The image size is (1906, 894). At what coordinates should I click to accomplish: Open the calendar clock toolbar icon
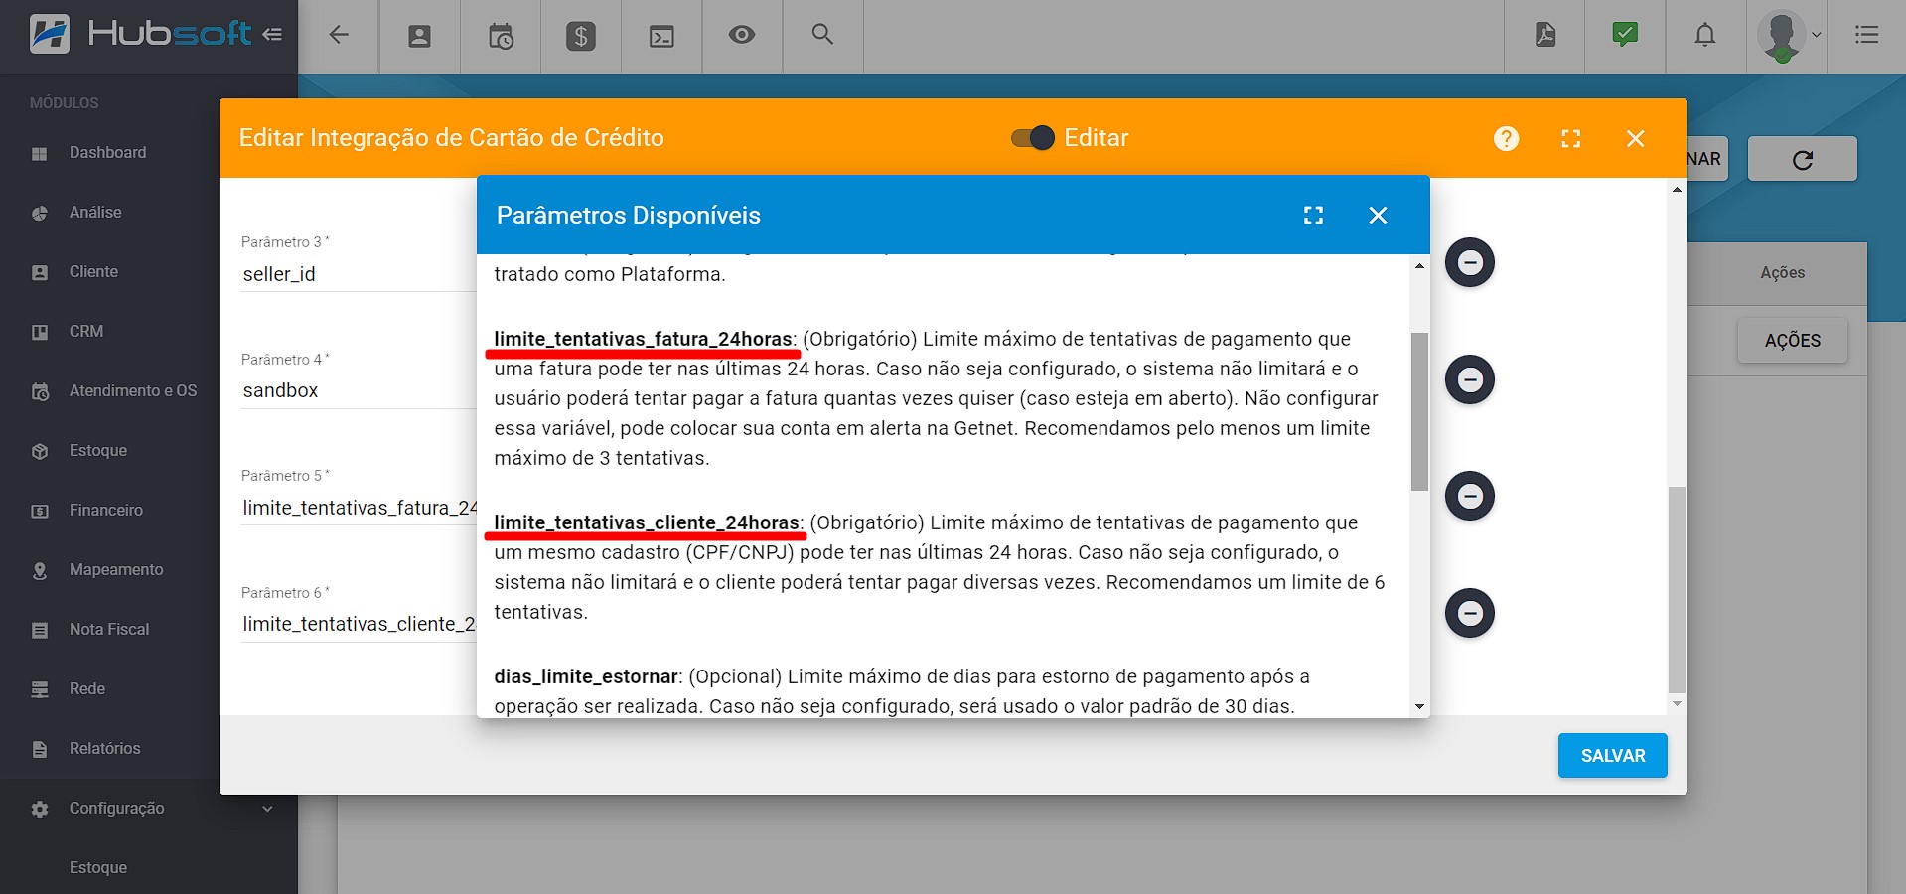(501, 37)
